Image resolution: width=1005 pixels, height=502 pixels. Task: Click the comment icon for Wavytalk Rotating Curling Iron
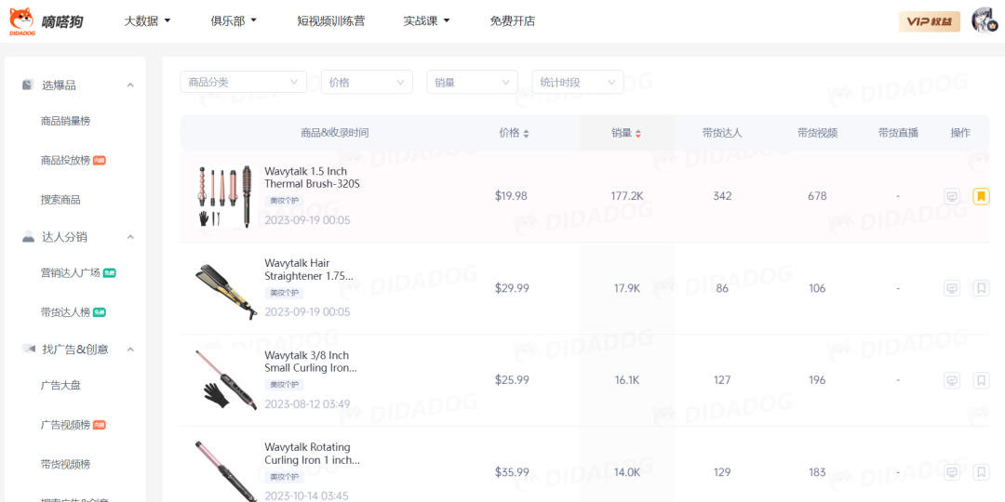[x=952, y=472]
